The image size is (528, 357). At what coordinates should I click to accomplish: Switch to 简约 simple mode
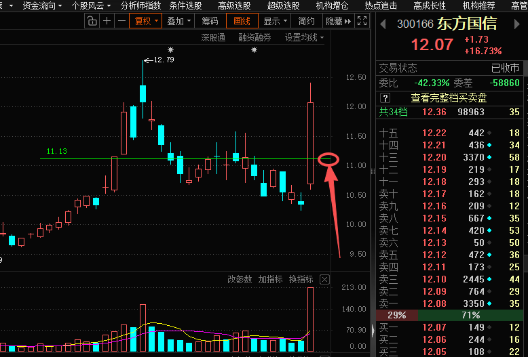307,21
